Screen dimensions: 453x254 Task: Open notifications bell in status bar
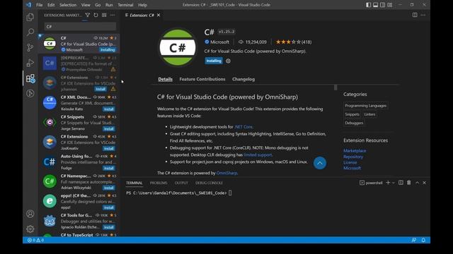[423, 240]
